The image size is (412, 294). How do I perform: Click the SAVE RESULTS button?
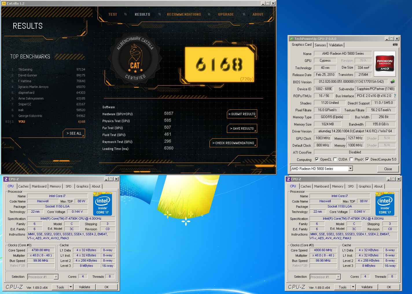coord(242,128)
